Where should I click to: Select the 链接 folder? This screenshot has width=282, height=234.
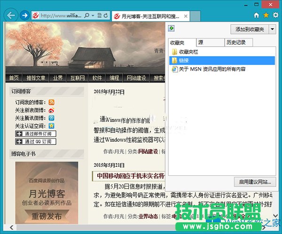click(222, 61)
